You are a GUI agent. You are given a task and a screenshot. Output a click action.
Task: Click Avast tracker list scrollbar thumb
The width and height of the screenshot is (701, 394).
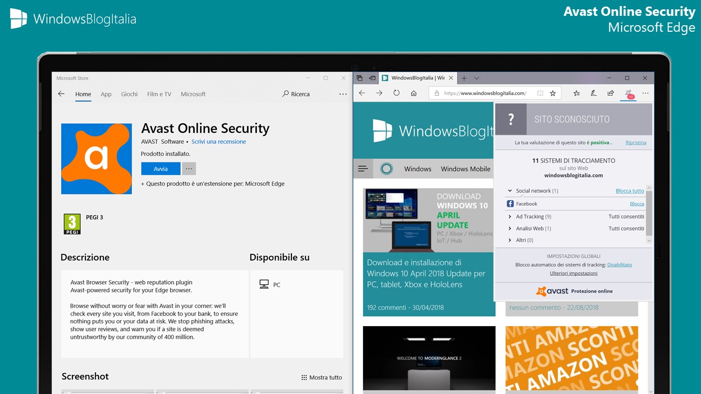[650, 213]
